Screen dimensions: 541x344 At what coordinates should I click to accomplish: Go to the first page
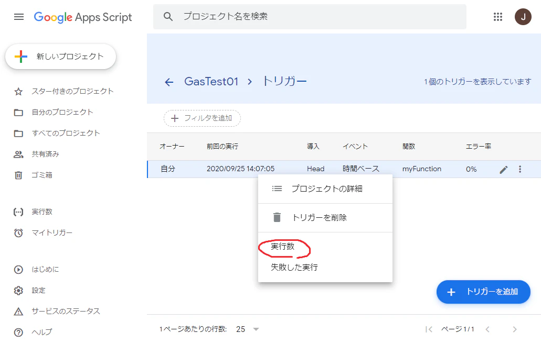[x=429, y=329]
